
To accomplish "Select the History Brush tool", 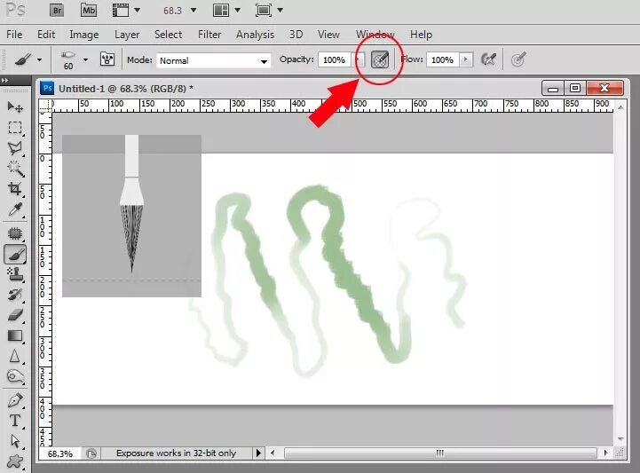I will [x=15, y=295].
